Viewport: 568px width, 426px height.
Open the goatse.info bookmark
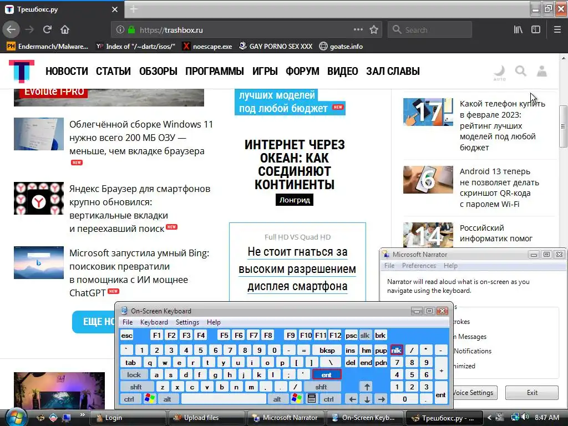click(x=341, y=47)
